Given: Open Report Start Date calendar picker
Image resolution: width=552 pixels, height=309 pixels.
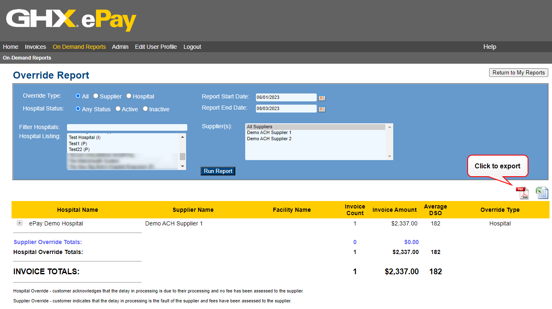Looking at the screenshot, I should click(322, 98).
